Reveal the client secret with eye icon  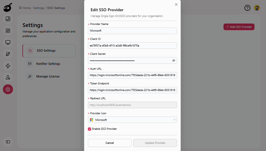pyautogui.click(x=174, y=61)
